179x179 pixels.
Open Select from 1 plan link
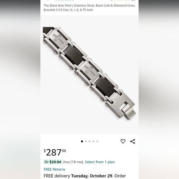point(100,162)
